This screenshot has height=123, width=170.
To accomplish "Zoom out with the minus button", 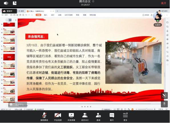I will click(x=136, y=109).
